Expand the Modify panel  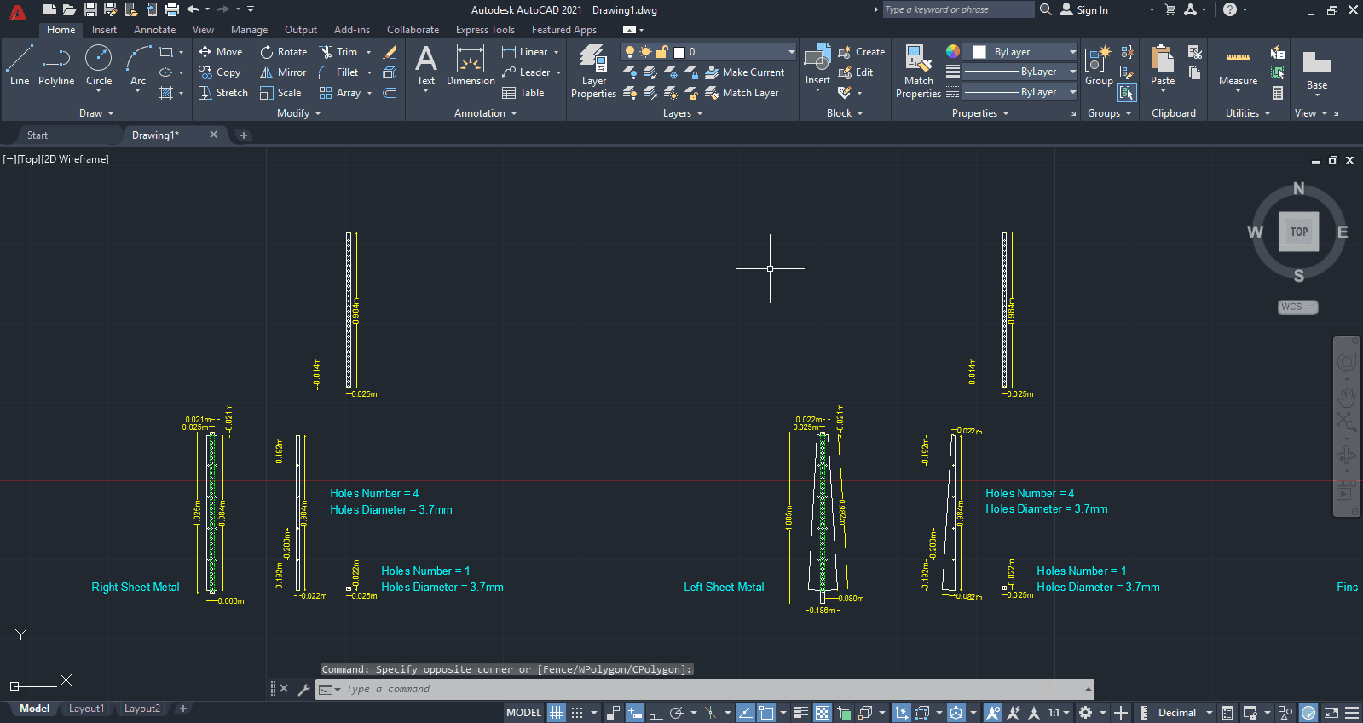[x=299, y=113]
